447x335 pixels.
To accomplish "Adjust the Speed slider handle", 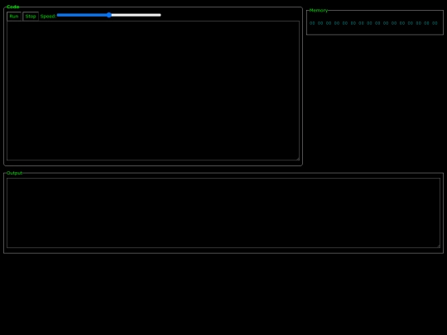I will pos(109,15).
